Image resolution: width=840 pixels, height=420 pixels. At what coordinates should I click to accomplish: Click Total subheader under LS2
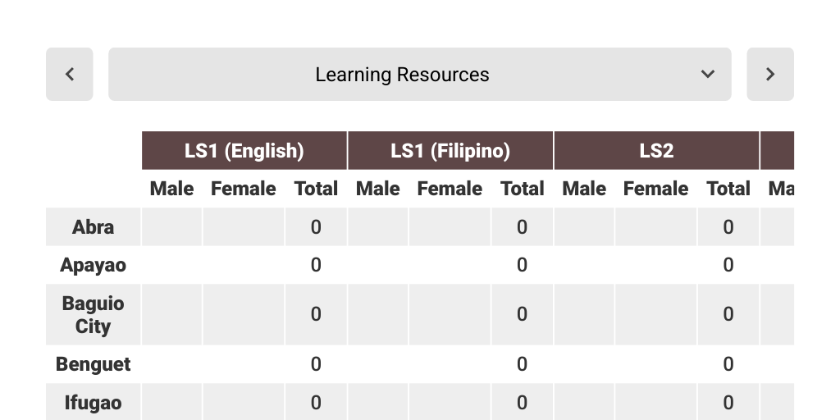pyautogui.click(x=728, y=189)
